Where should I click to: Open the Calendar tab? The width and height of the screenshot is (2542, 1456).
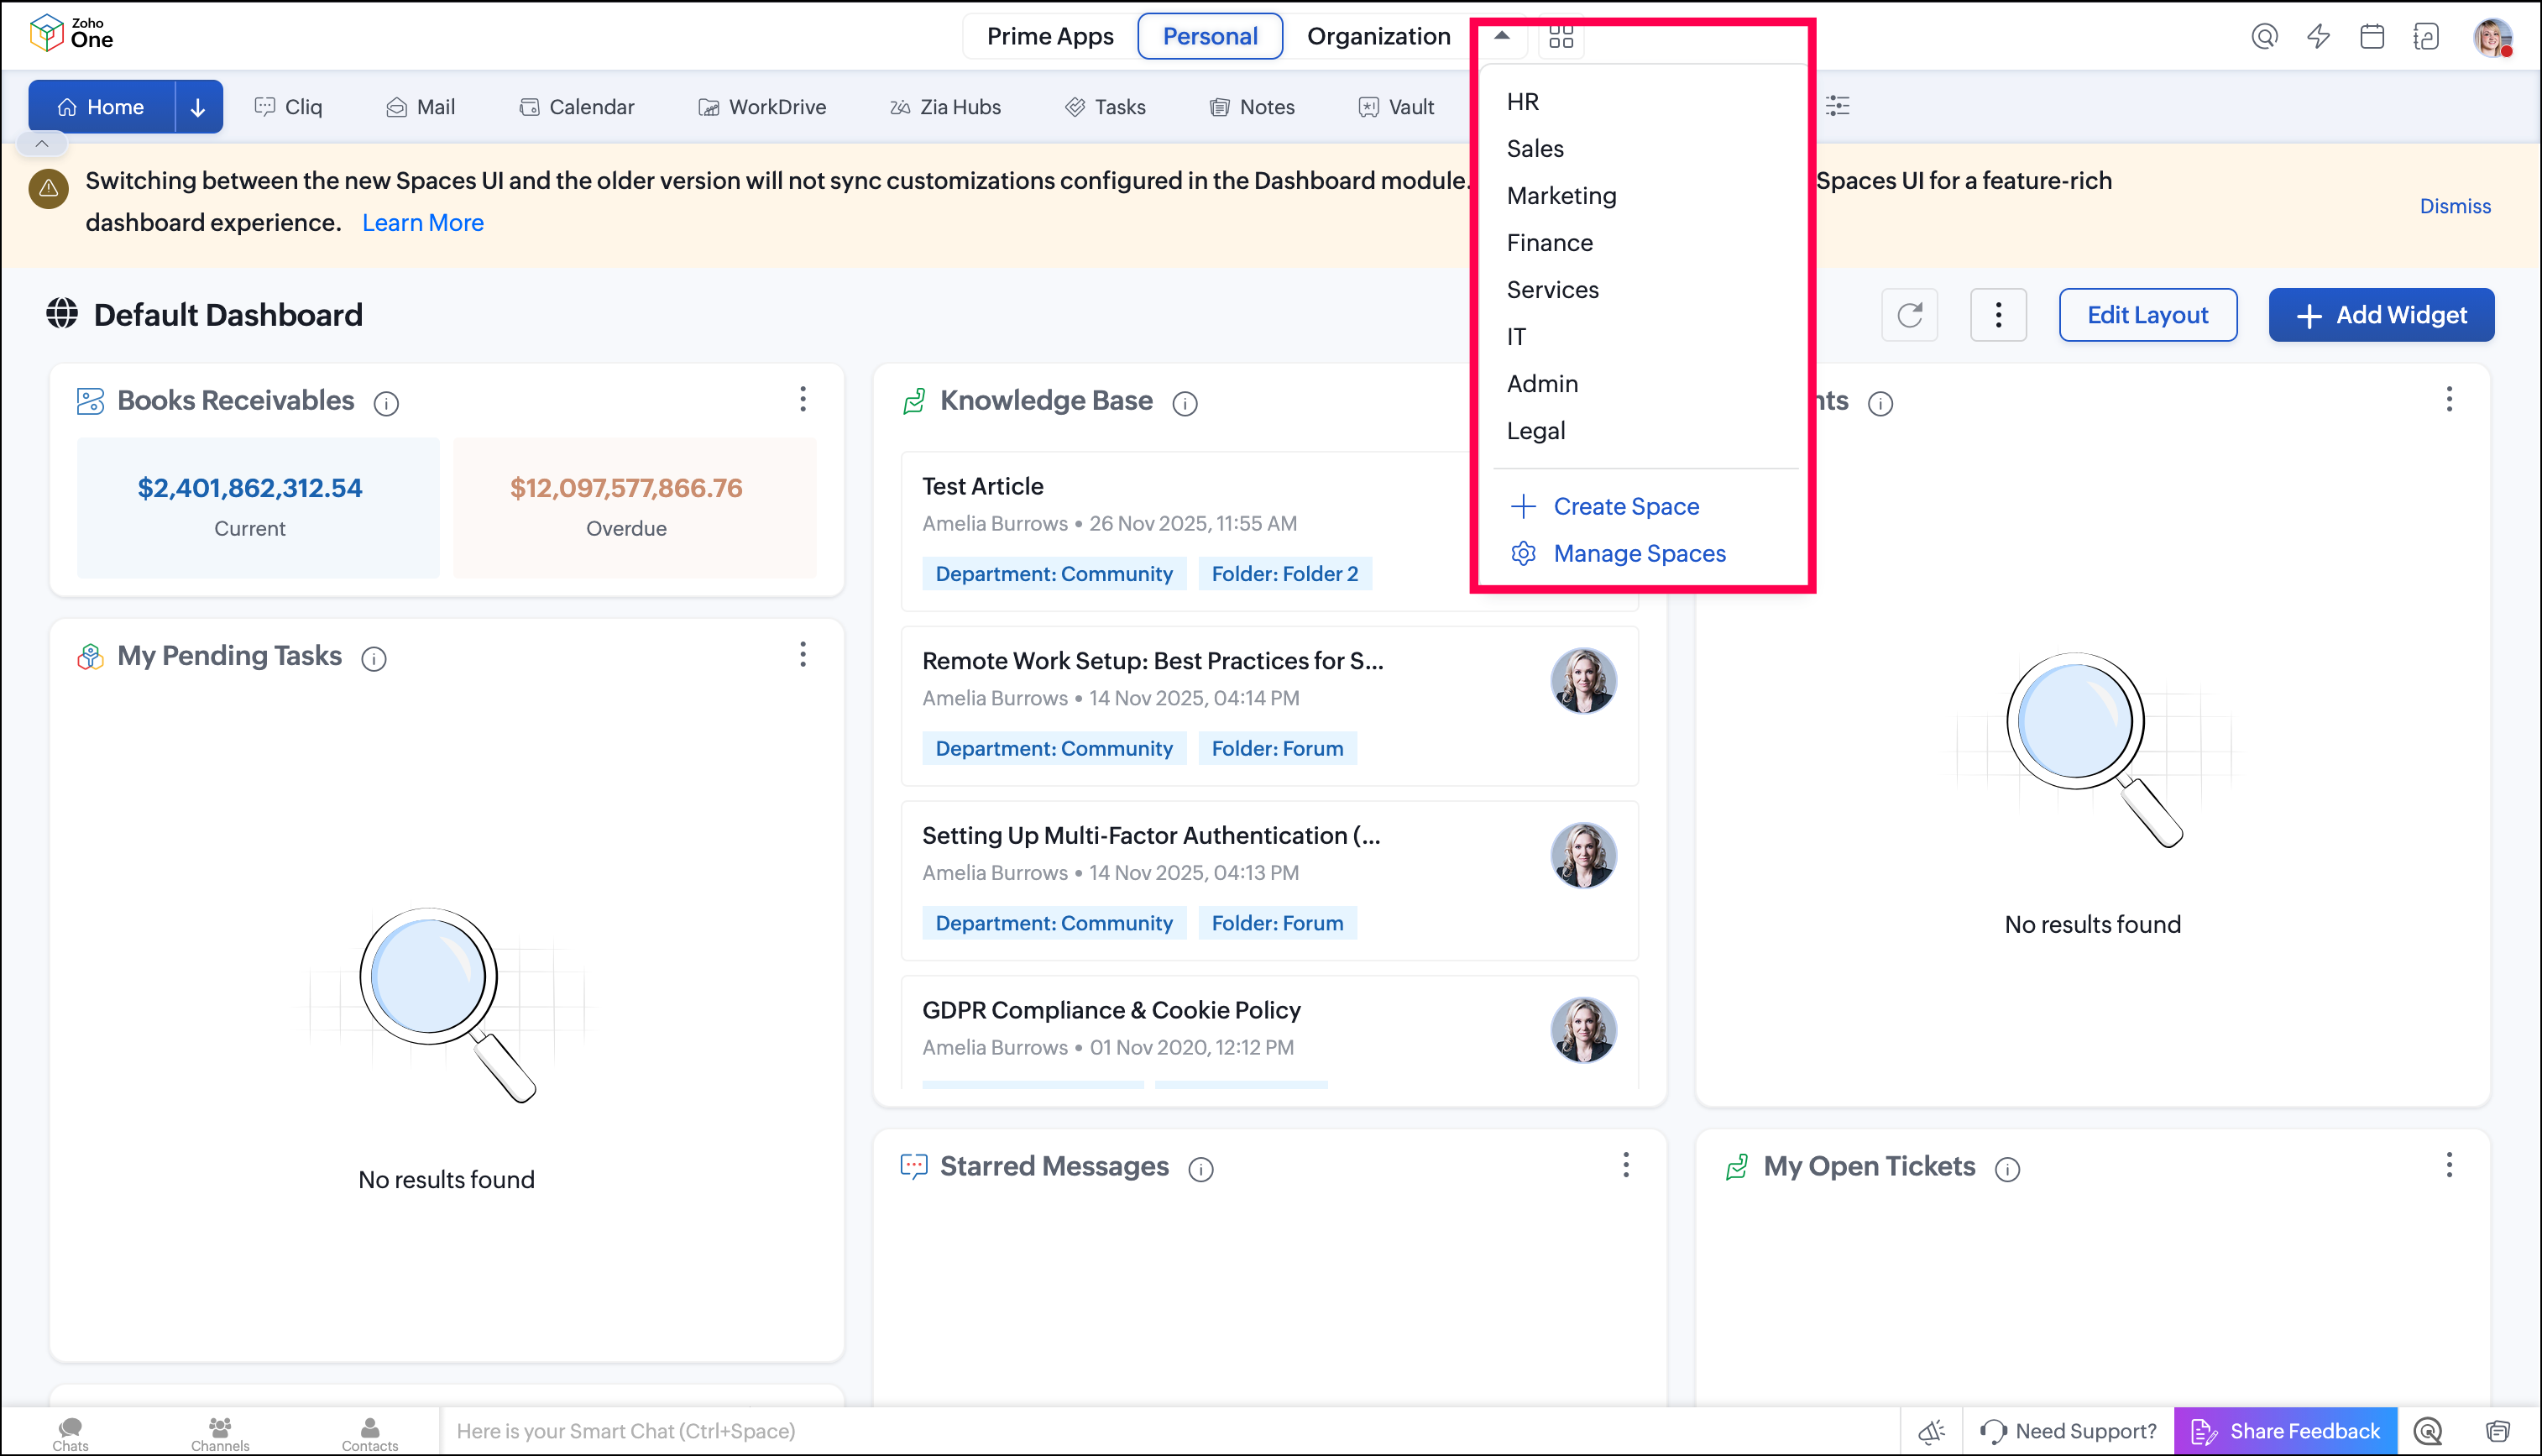pyautogui.click(x=576, y=107)
